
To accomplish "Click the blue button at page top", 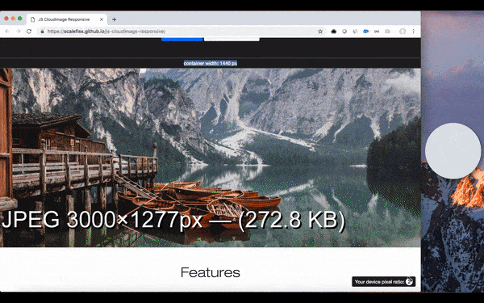I will tap(181, 40).
